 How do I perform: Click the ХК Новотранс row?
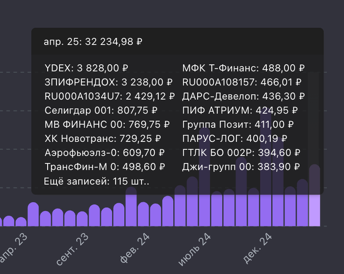click(103, 139)
